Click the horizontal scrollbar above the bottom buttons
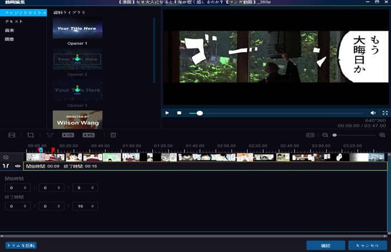391x252 pixels. click(x=193, y=236)
